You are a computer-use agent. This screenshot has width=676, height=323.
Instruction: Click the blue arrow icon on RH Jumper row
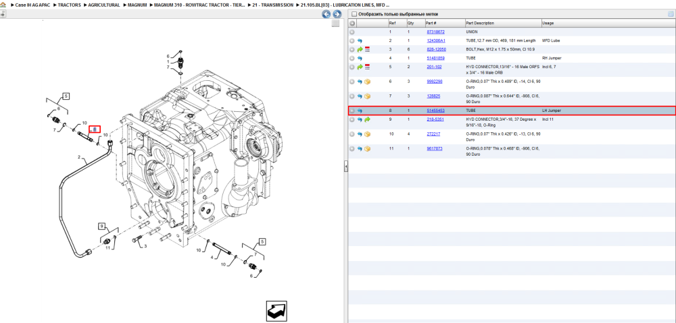click(x=360, y=58)
